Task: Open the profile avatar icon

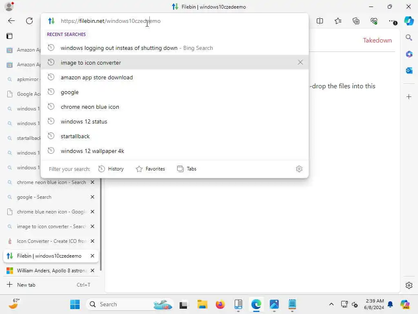Action: (9, 7)
